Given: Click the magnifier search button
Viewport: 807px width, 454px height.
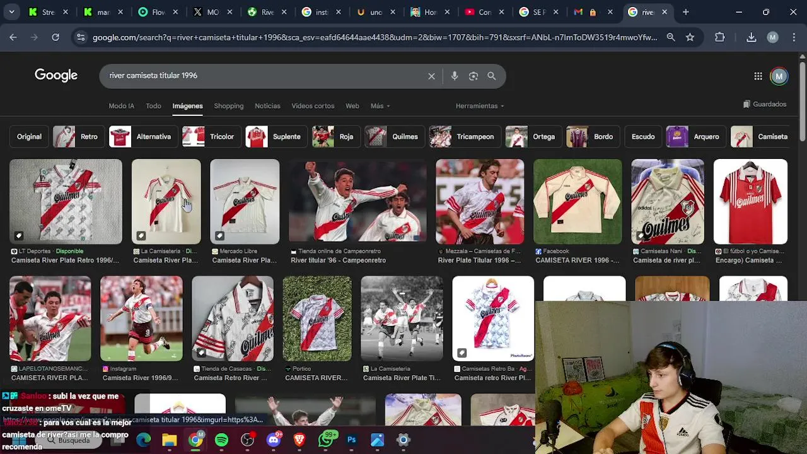Looking at the screenshot, I should tap(492, 76).
